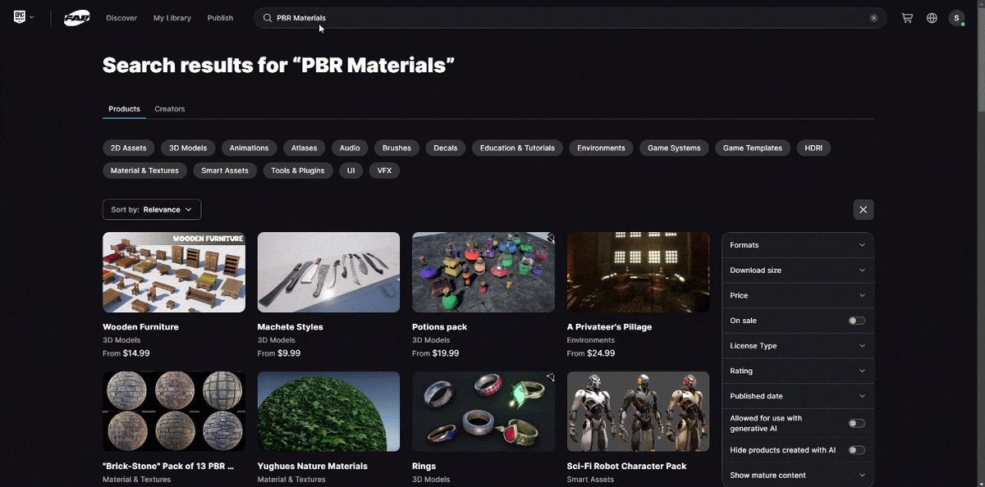Filter by Material & Textures category chip
Screen dimensions: 985x487
[x=144, y=171]
